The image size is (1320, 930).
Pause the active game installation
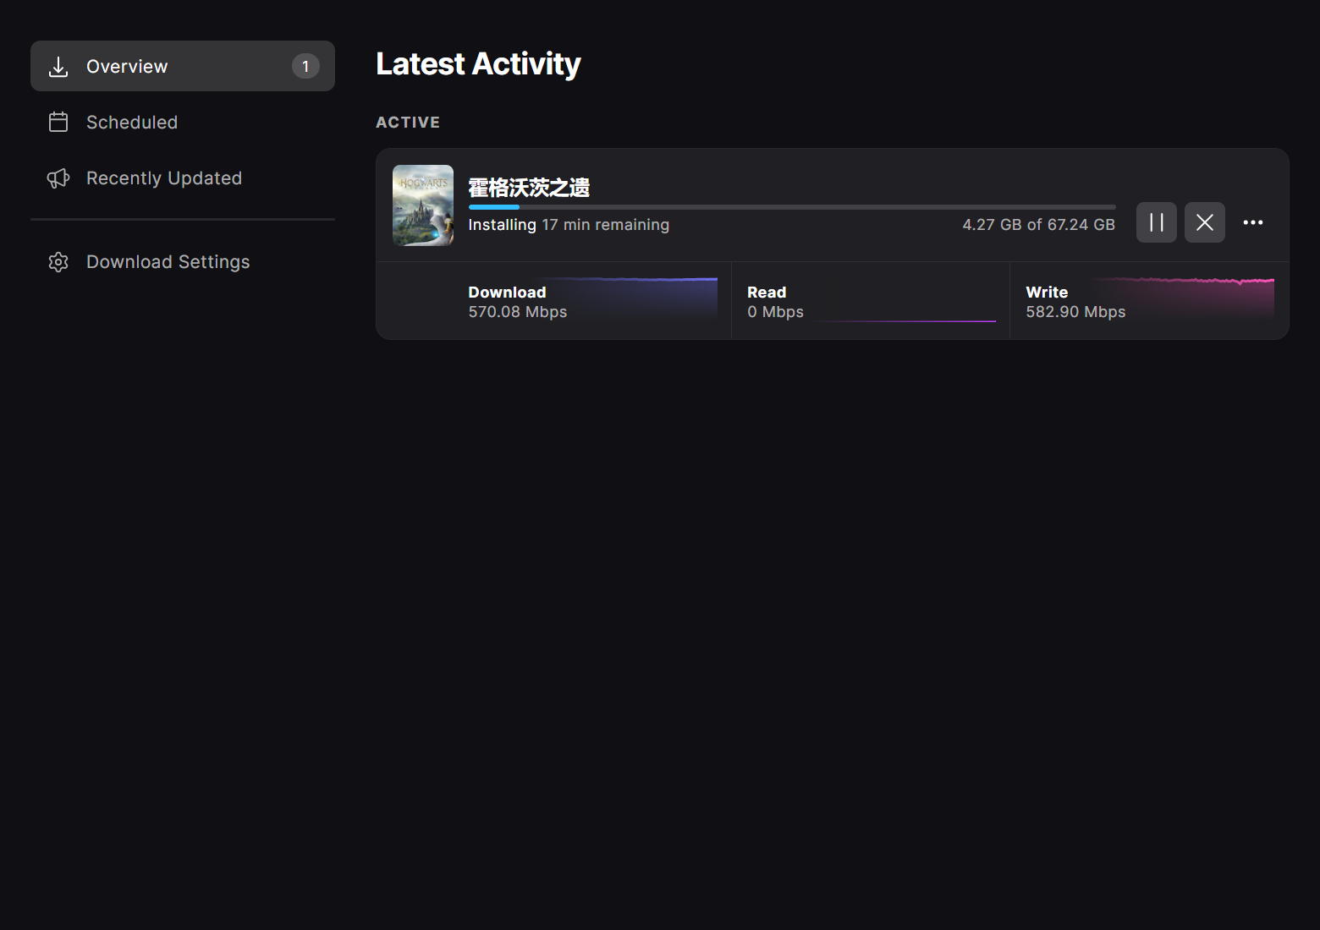pyautogui.click(x=1156, y=222)
